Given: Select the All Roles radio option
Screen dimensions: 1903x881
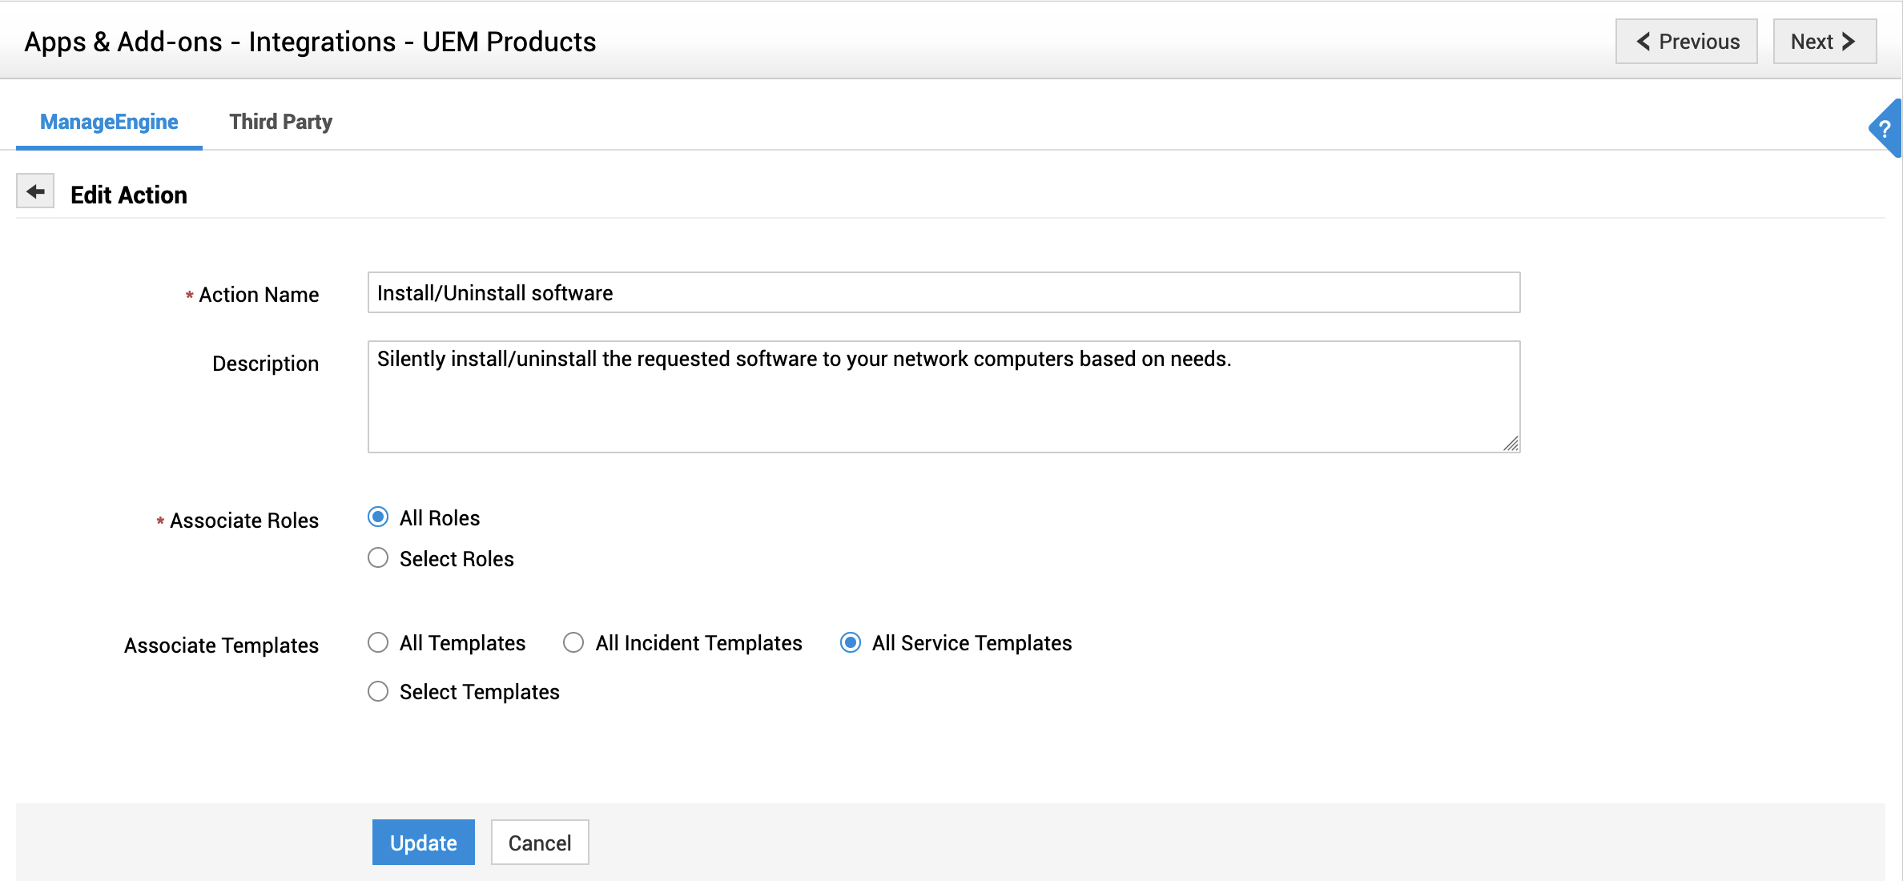Looking at the screenshot, I should [x=378, y=517].
